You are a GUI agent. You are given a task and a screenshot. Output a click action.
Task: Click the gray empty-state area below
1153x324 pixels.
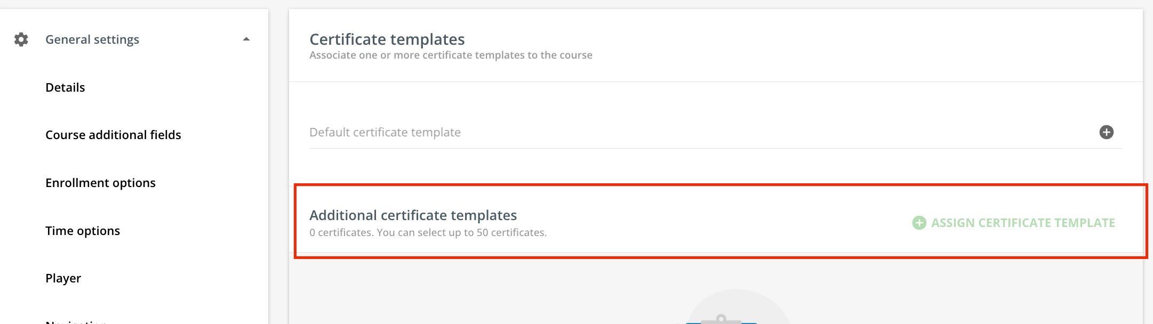pos(480,293)
